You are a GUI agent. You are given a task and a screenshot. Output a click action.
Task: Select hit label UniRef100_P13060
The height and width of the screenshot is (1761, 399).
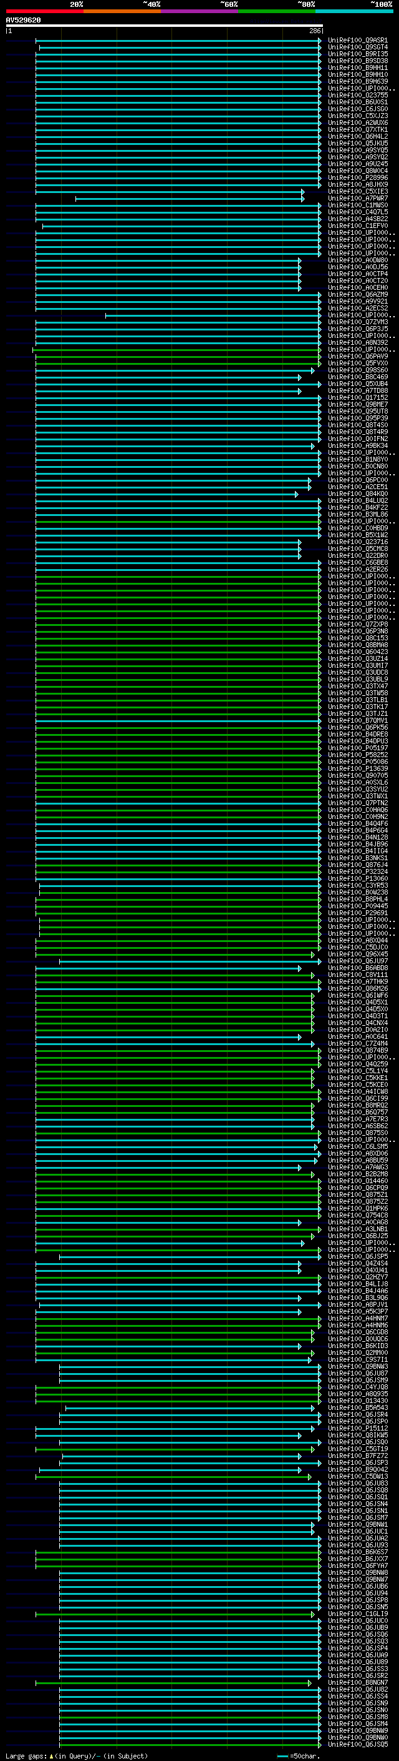pos(358,878)
